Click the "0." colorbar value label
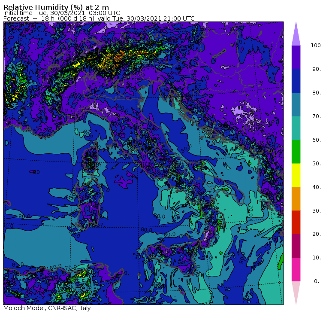The height and width of the screenshot is (314, 326). tap(317, 281)
